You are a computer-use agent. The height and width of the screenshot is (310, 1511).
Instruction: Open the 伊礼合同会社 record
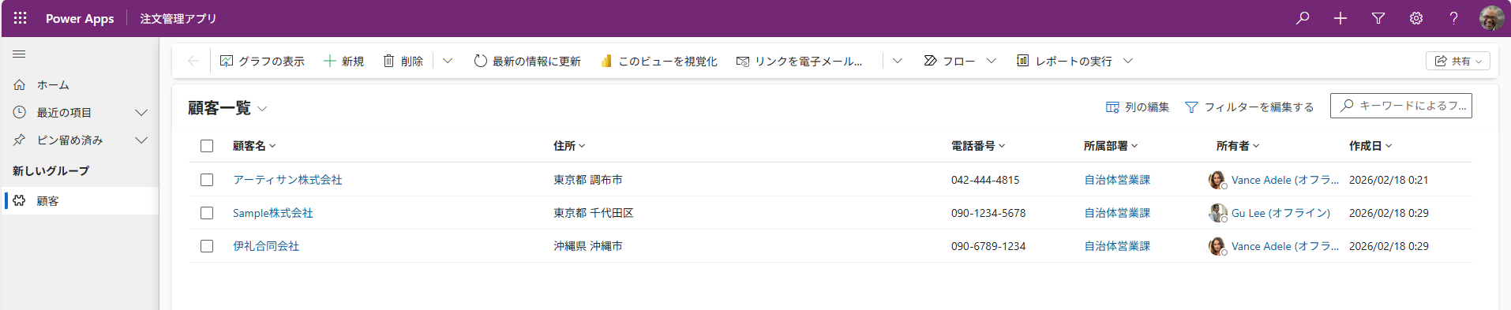[x=266, y=246]
